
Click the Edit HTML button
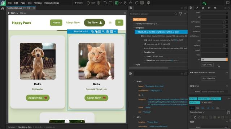point(207,64)
